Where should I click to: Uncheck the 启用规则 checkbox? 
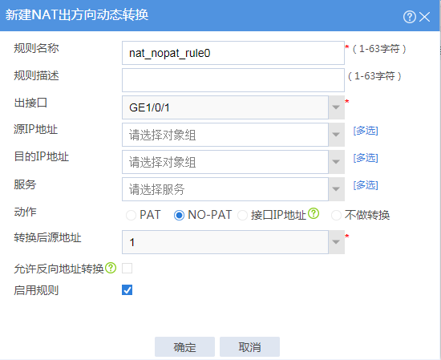coord(127,290)
